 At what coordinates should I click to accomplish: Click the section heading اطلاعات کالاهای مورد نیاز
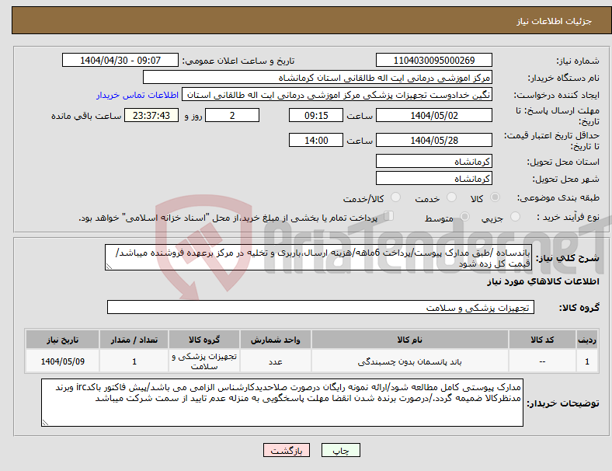click(x=543, y=281)
